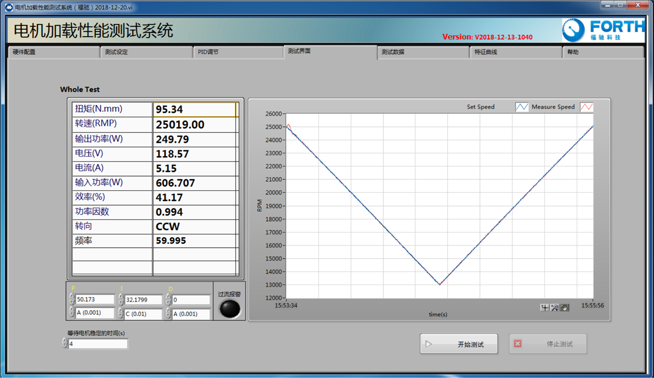The height and width of the screenshot is (378, 654).
Task: Open the PID调节 tab
Action: click(x=237, y=52)
